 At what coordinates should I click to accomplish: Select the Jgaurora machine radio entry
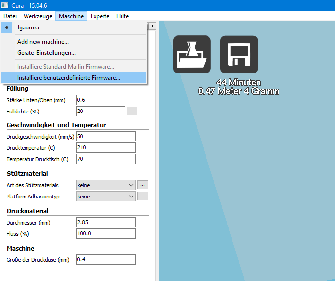pyautogui.click(x=74, y=28)
